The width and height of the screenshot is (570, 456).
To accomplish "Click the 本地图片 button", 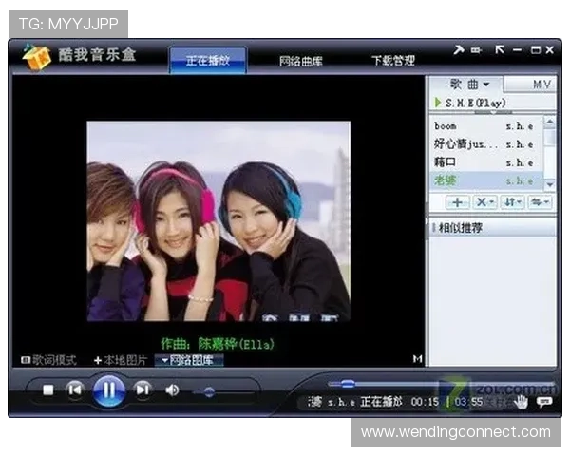I will pyautogui.click(x=121, y=360).
